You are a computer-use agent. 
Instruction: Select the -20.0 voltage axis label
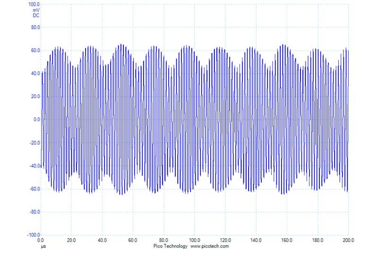point(34,143)
